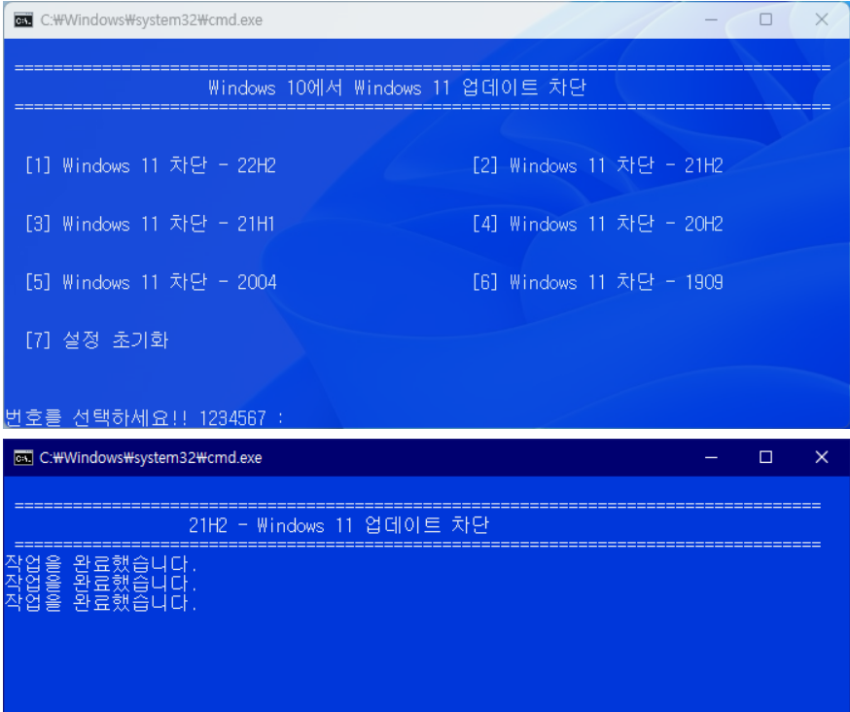Maximize the lower cmd window

pos(766,457)
